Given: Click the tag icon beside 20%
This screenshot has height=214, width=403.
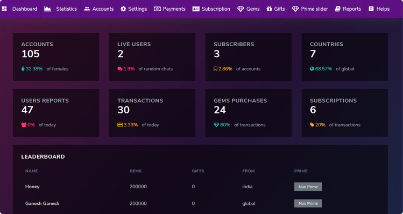Looking at the screenshot, I should click(x=312, y=125).
